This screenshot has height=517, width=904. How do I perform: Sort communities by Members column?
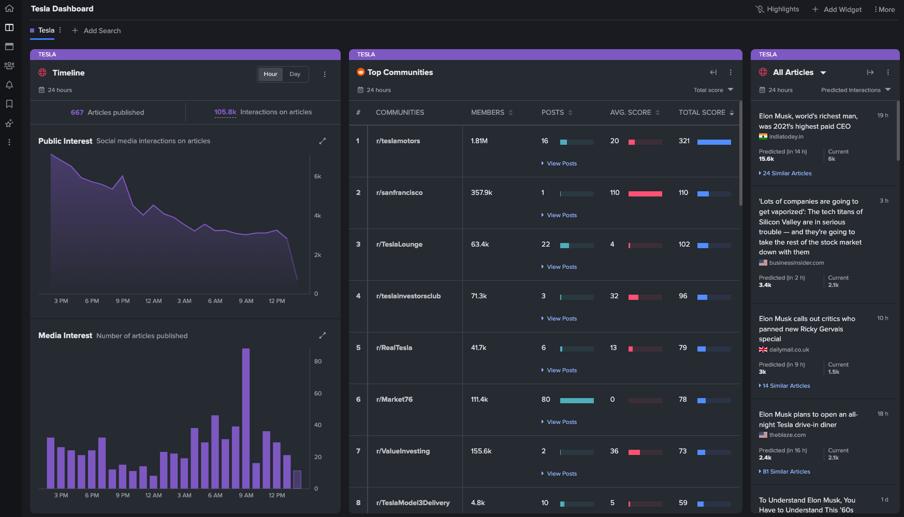pyautogui.click(x=491, y=112)
